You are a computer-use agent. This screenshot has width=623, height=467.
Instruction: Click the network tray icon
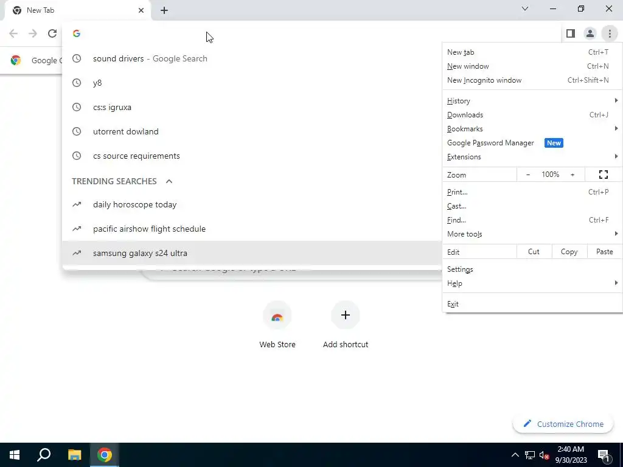(x=530, y=455)
